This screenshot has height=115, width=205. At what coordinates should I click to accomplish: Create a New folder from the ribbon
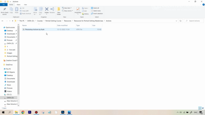(59, 11)
